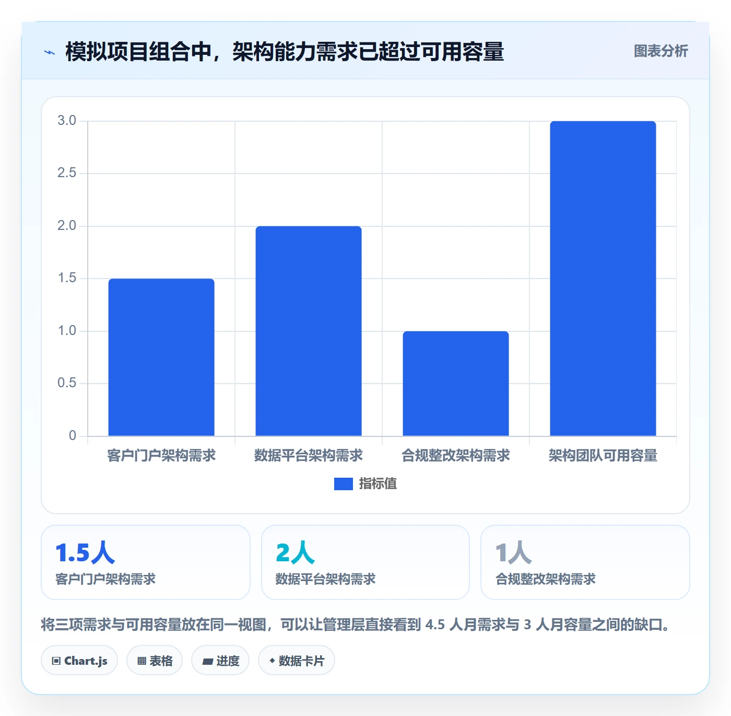This screenshot has width=731, height=716.
Task: Click the 3.0 y-axis tick label
Action: pos(67,121)
